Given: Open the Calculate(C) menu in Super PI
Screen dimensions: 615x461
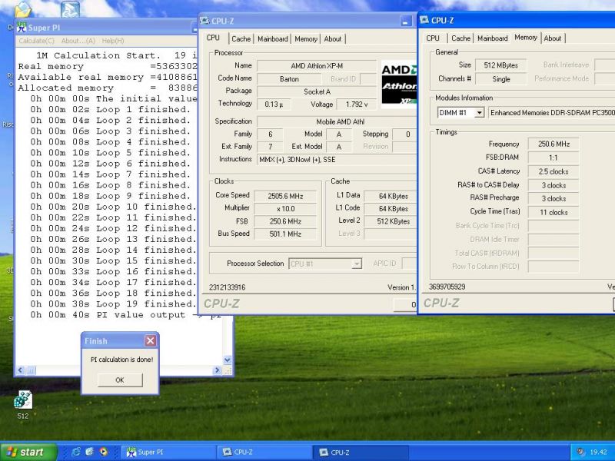Looking at the screenshot, I should click(36, 41).
